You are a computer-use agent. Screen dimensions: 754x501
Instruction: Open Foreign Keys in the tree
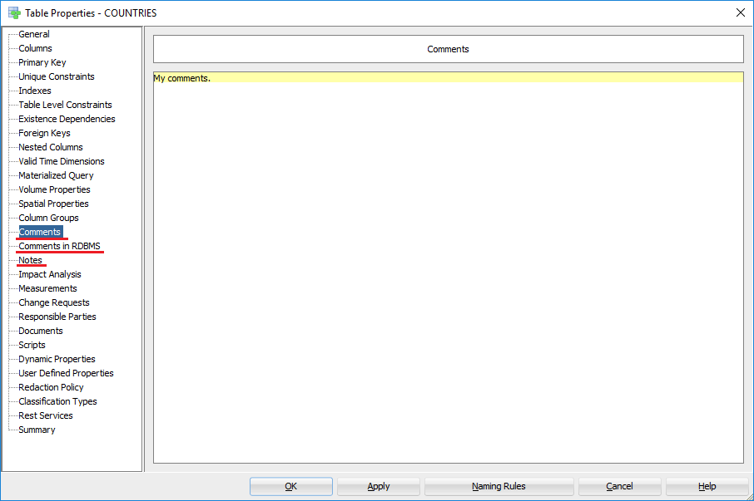pos(44,133)
